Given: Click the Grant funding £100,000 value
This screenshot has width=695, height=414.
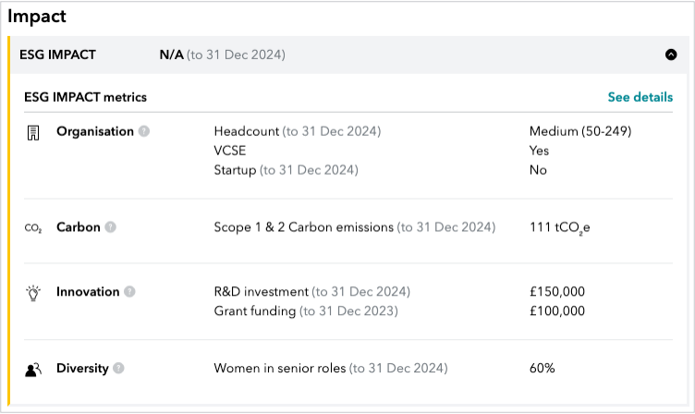Looking at the screenshot, I should click(557, 310).
